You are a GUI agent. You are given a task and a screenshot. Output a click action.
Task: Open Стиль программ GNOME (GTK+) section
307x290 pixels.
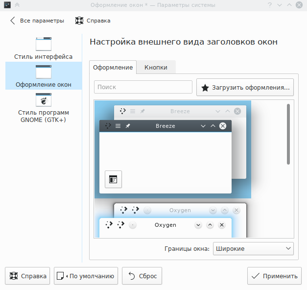43,107
